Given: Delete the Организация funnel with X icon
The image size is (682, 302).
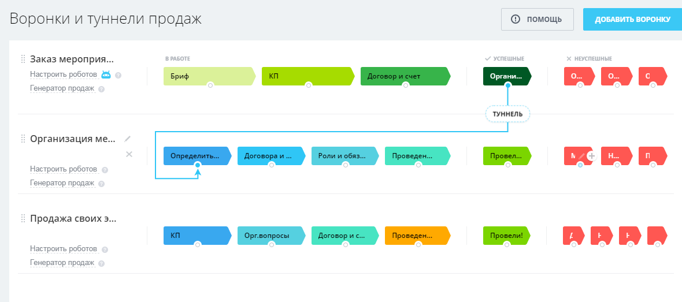Looking at the screenshot, I should [129, 154].
